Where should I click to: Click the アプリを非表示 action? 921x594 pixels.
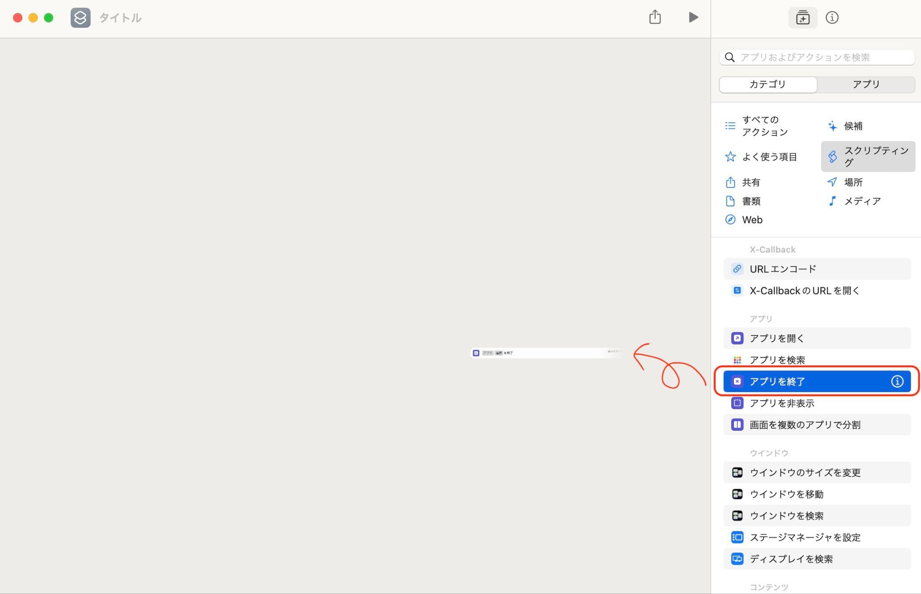817,403
